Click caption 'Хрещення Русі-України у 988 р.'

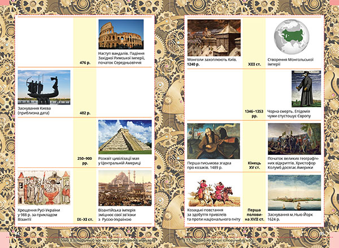[39, 215]
